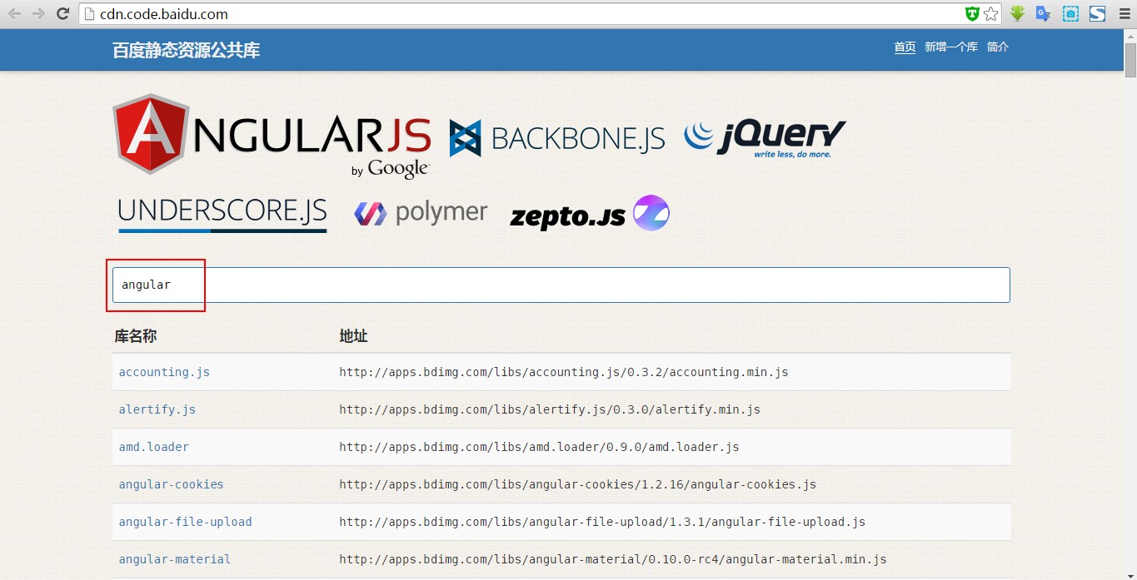Open the Google Translate extension icon

[x=1043, y=13]
